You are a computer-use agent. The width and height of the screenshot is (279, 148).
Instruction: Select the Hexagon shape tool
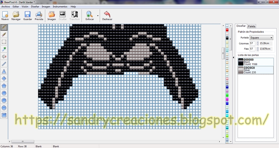point(4,93)
